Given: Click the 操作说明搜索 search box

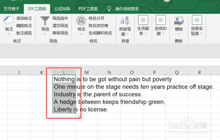Looking at the screenshot, I should click(127, 9).
